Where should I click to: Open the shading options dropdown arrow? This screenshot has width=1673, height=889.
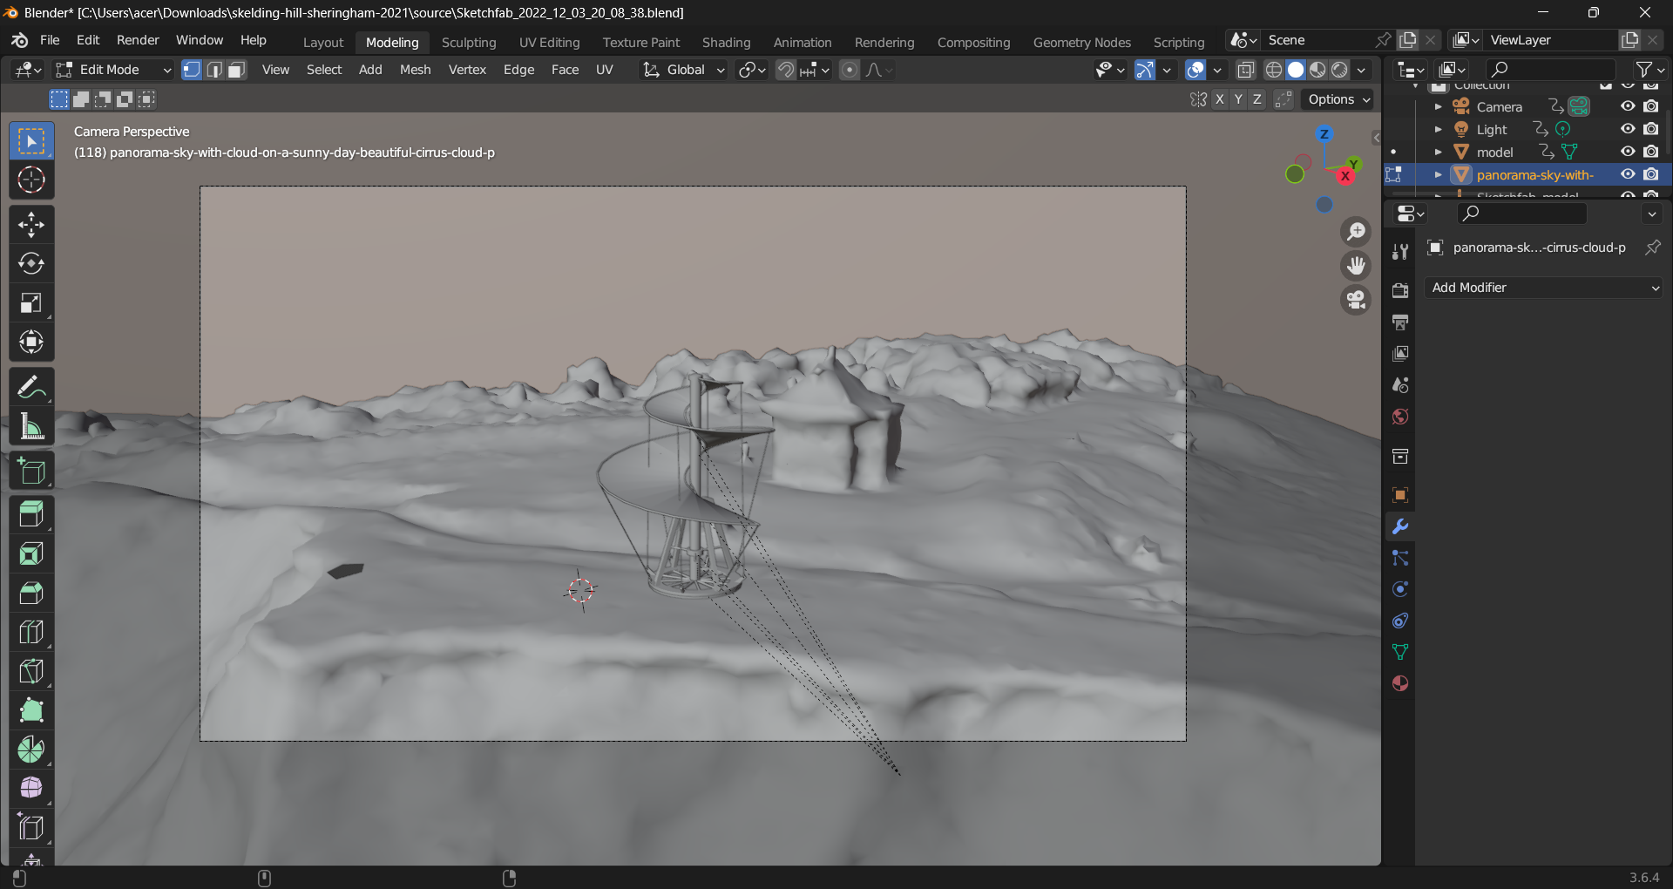(1362, 70)
